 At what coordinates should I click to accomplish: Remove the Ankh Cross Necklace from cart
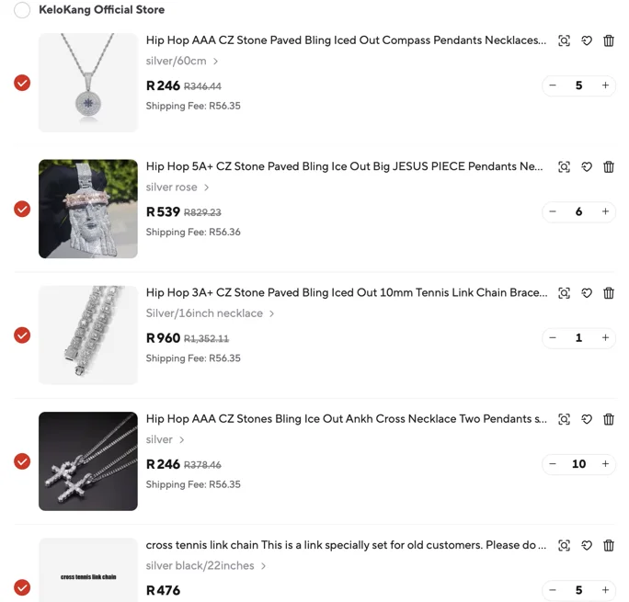pos(608,419)
